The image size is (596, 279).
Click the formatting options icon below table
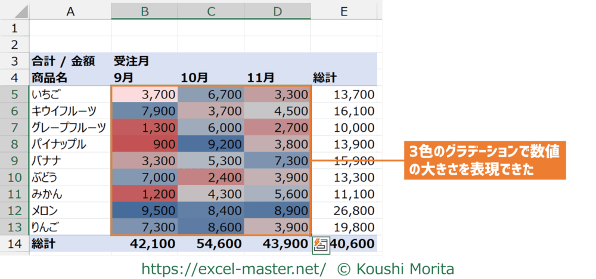pos(319,243)
